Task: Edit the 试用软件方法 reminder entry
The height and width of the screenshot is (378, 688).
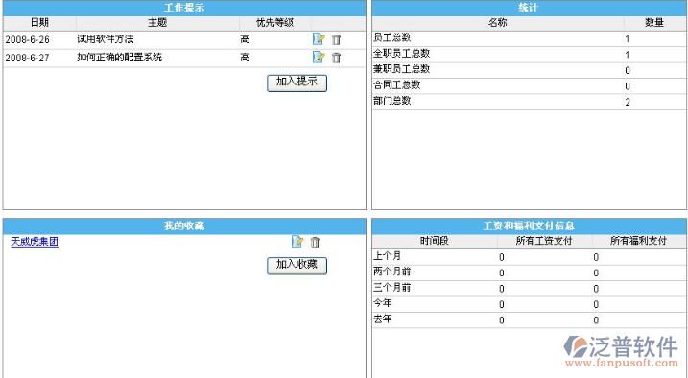Action: pos(319,39)
